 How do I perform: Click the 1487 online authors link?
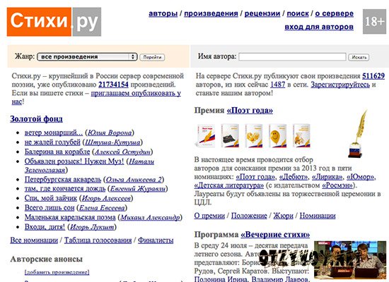pos(278,85)
